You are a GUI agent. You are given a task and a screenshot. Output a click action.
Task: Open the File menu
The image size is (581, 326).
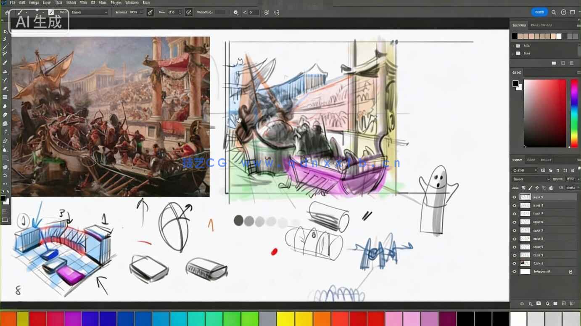(x=13, y=3)
